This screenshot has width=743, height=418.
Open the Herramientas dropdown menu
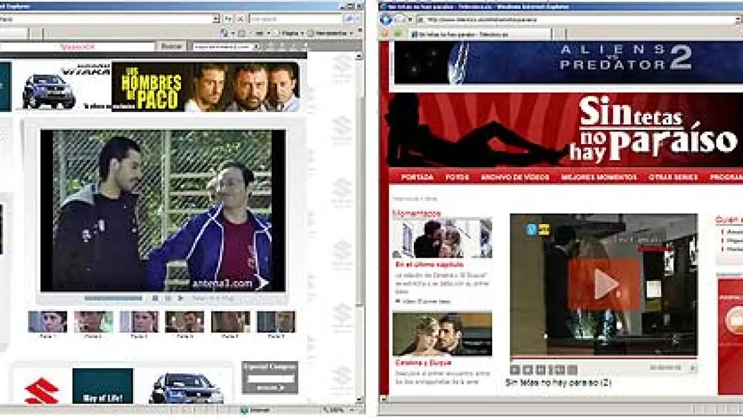tap(330, 34)
